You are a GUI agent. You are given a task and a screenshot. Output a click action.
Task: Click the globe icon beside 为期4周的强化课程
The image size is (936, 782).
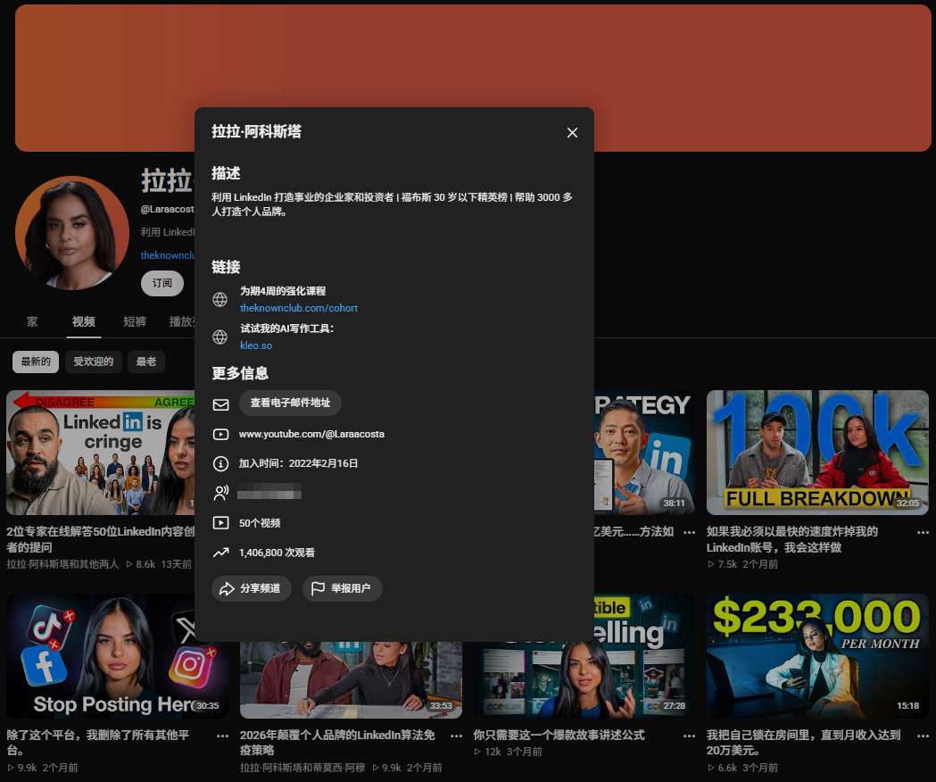(220, 299)
